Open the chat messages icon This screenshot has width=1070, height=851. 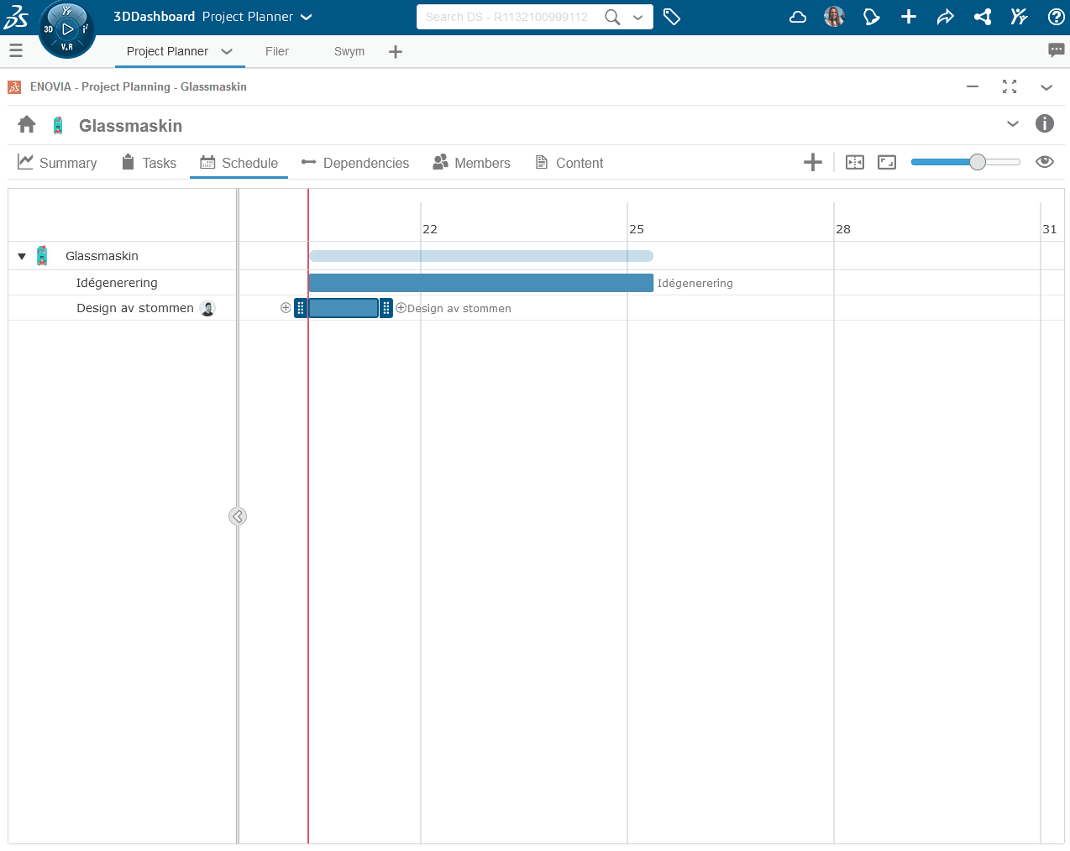pyautogui.click(x=1056, y=50)
